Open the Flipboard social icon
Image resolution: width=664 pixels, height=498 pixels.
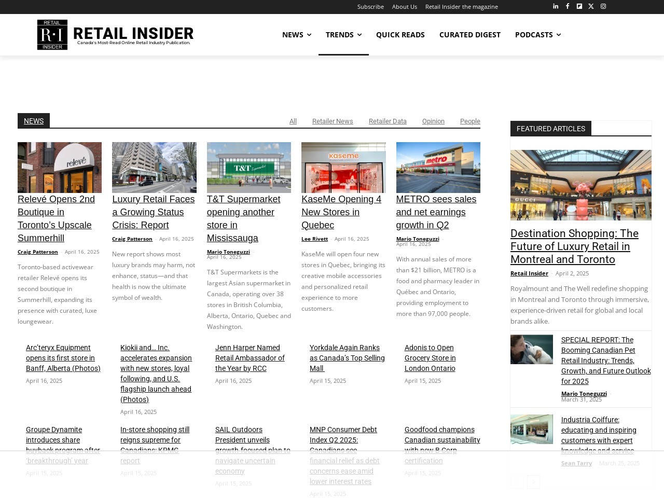pos(579,6)
